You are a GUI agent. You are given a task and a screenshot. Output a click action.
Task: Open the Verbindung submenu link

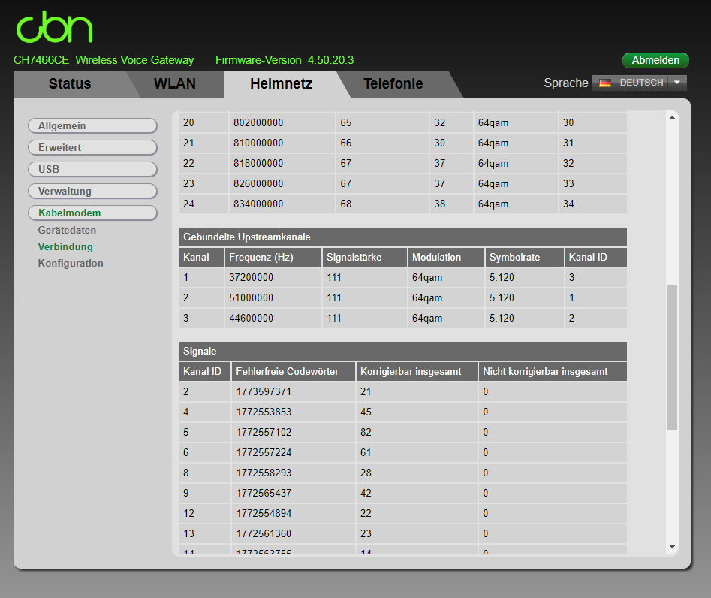(x=65, y=247)
